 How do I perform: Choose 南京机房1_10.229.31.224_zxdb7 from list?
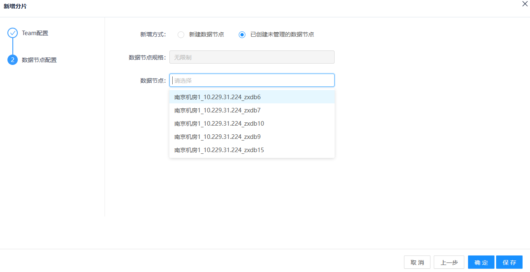click(x=252, y=110)
